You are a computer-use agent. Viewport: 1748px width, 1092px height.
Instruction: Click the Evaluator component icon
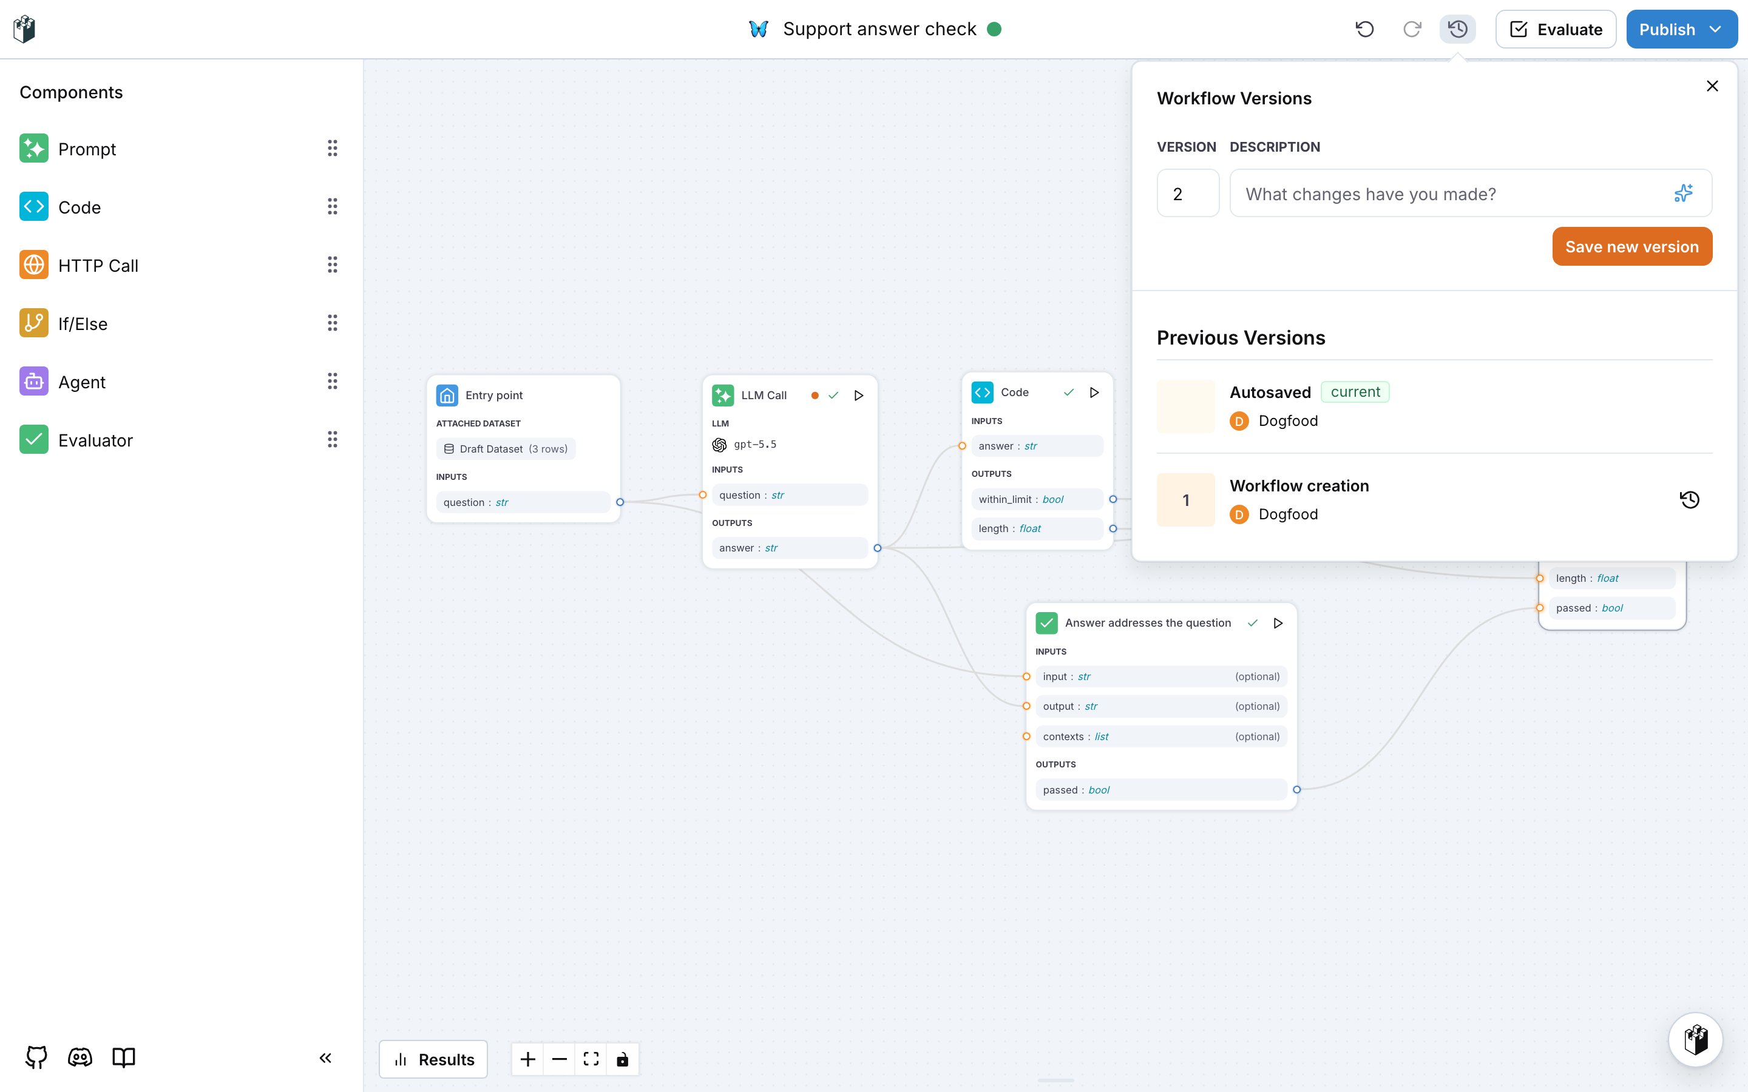[34, 440]
